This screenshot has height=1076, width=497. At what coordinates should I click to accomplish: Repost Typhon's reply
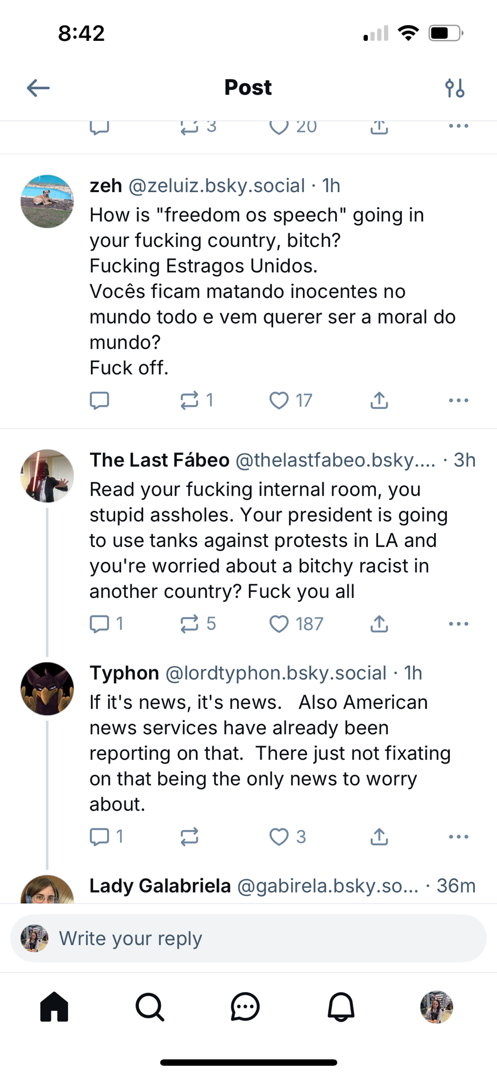[x=189, y=837]
